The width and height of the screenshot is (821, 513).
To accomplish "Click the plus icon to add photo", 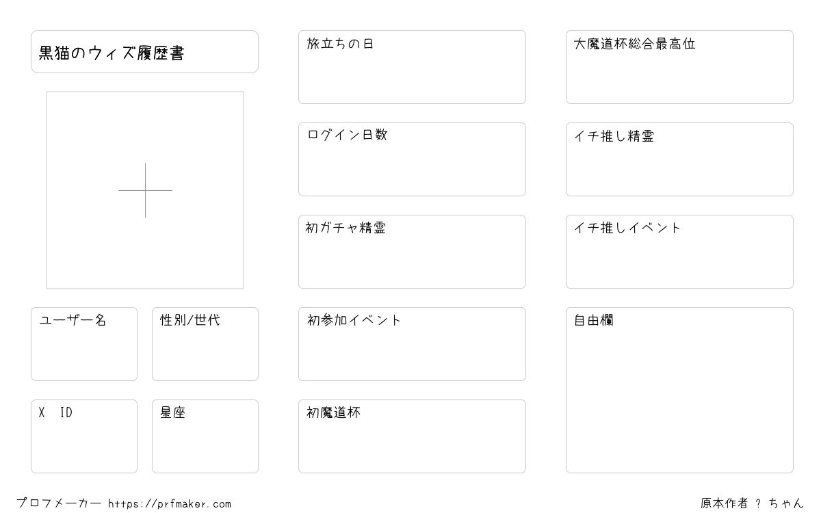I will 145,190.
